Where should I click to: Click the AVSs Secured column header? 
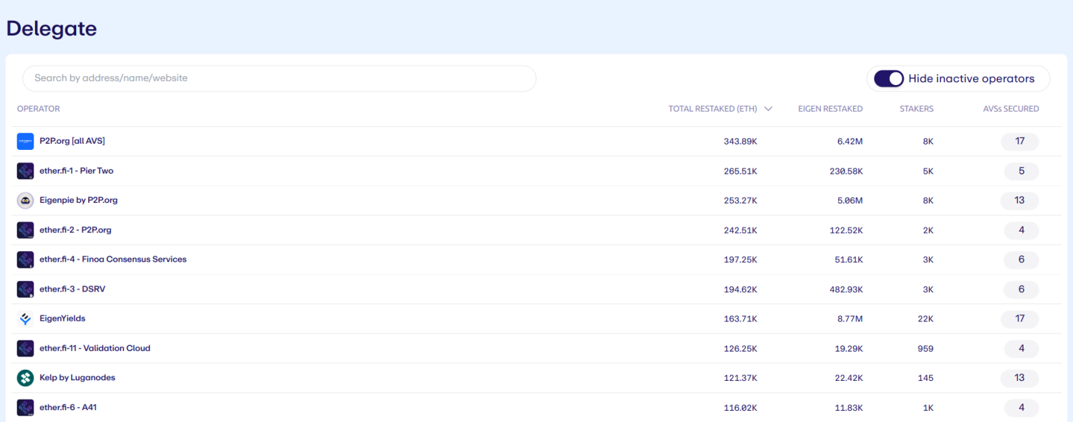tap(1010, 109)
